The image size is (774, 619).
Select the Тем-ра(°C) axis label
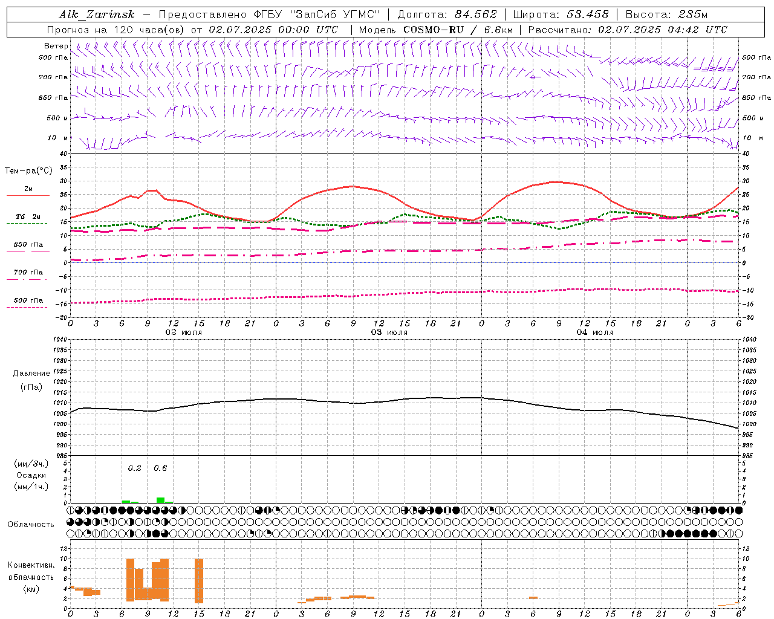point(28,171)
